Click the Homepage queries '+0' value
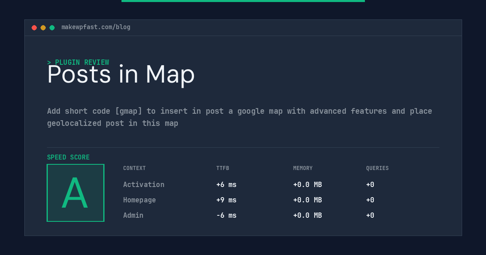The width and height of the screenshot is (486, 255). click(370, 200)
